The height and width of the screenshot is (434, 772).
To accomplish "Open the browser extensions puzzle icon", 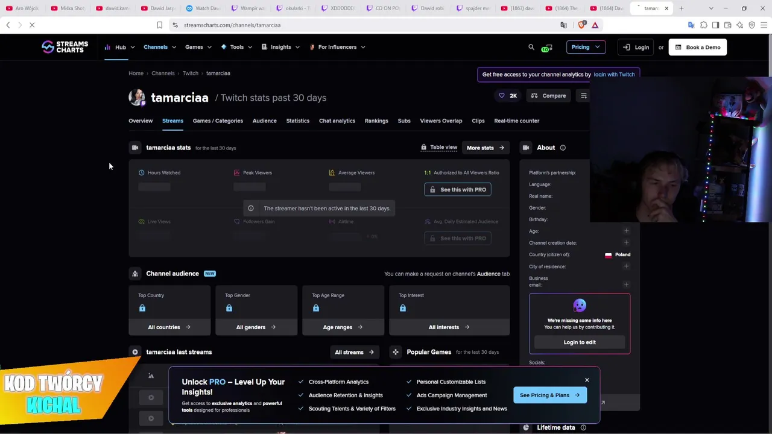I will point(703,25).
